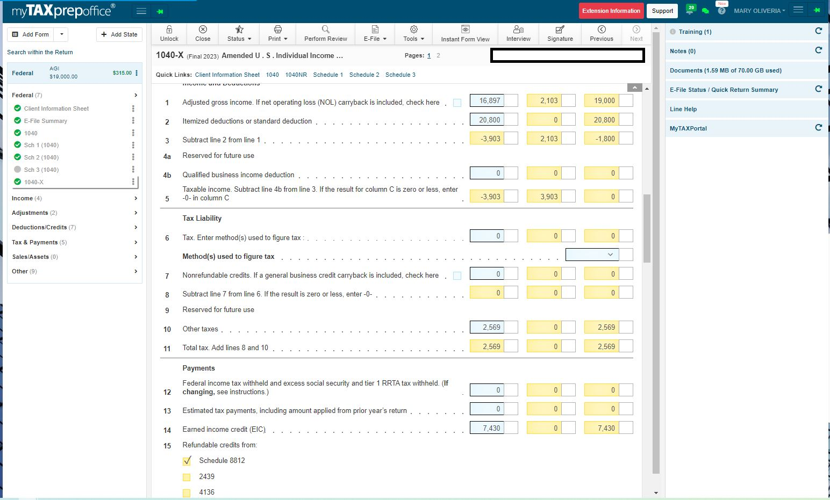Expand the Tax & Payments (5) group
Viewport: 830px width, 500px height.
[74, 242]
